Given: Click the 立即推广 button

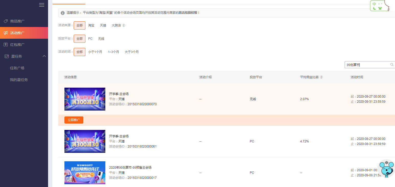Looking at the screenshot, I should tap(74, 120).
